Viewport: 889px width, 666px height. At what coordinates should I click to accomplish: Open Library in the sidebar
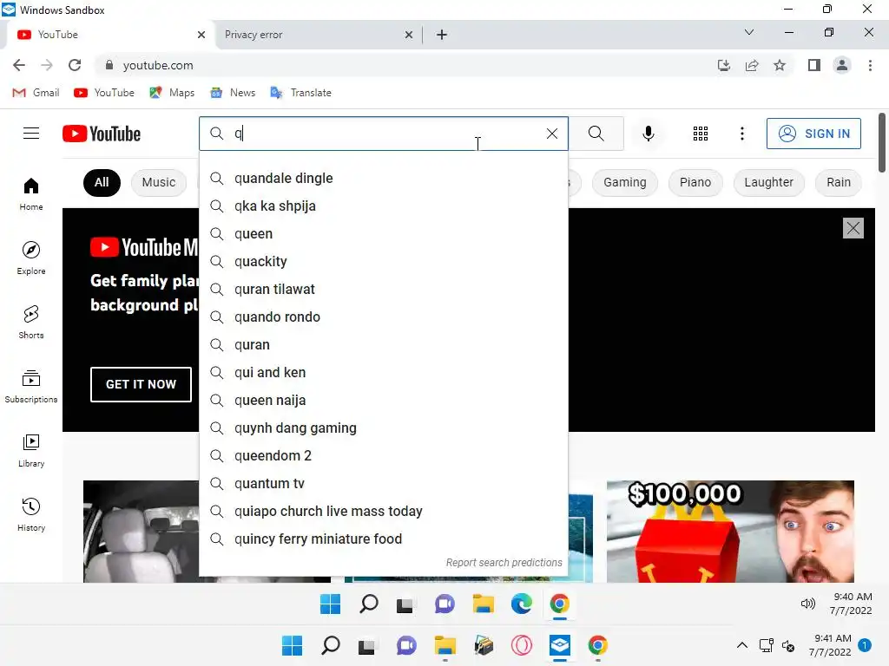pyautogui.click(x=31, y=451)
